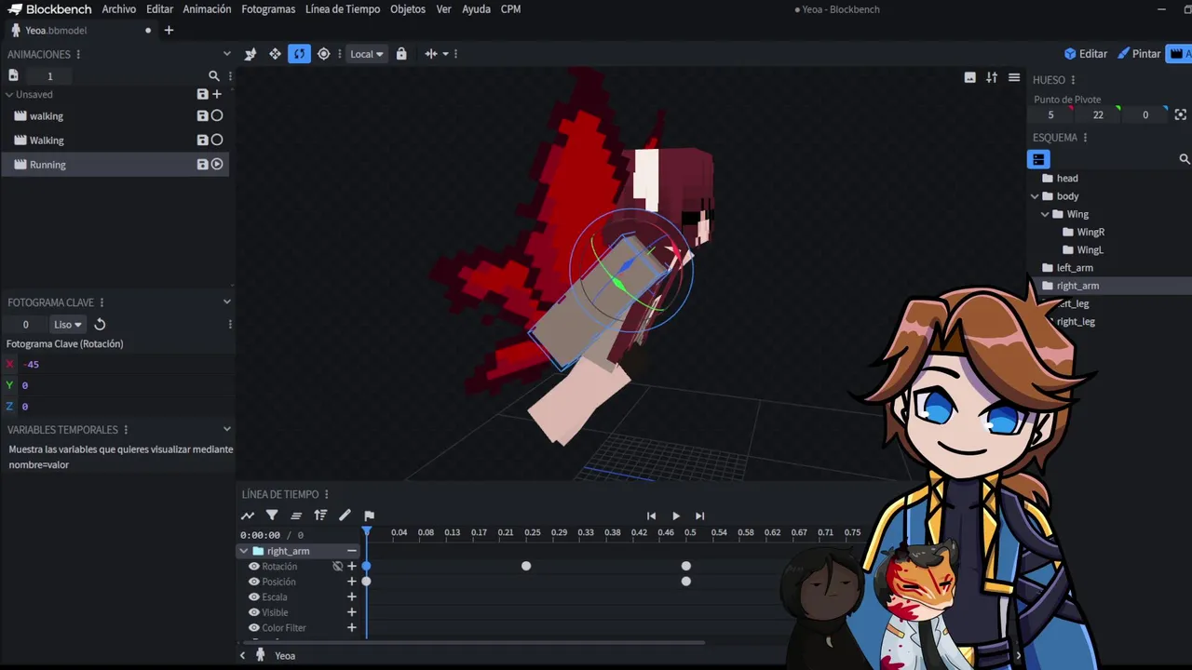
Task: Click the timeline filter funnel icon
Action: pos(272,516)
